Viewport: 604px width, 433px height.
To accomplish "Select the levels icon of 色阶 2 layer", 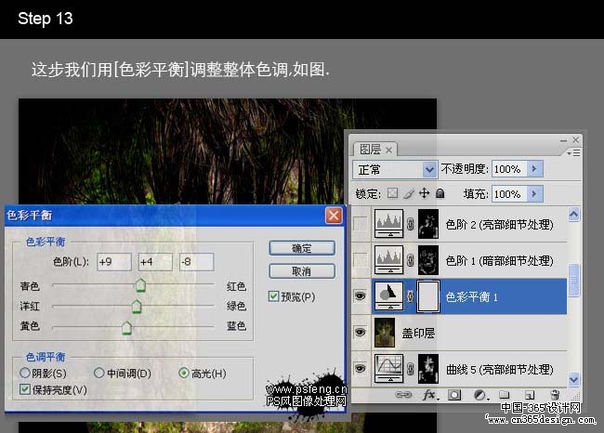I will [x=389, y=224].
